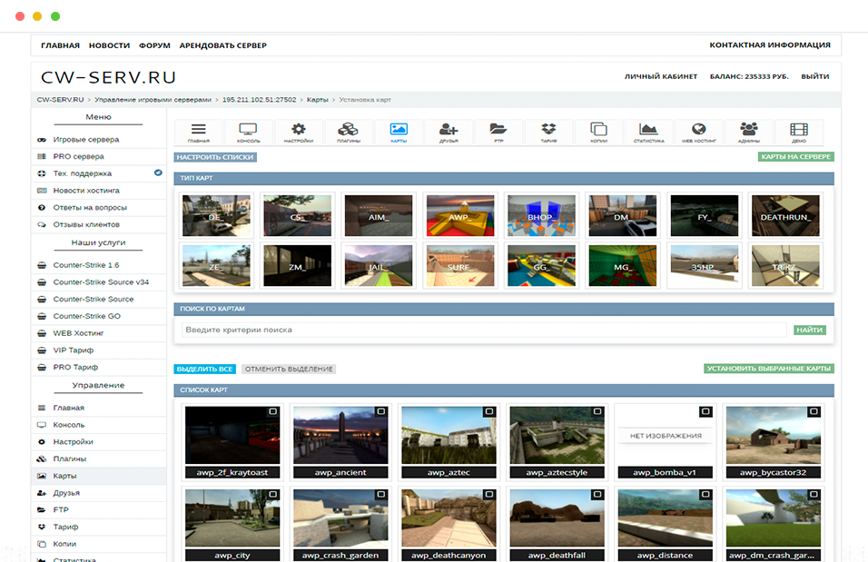868x562 pixels.
Task: Check the box on awp_bycastor32 map
Action: [x=814, y=412]
